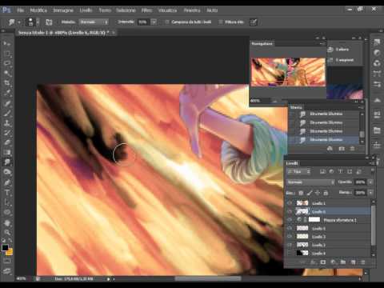Viewport: 384px width, 288px height.
Task: Open the Filtro menu
Action: 146,10
